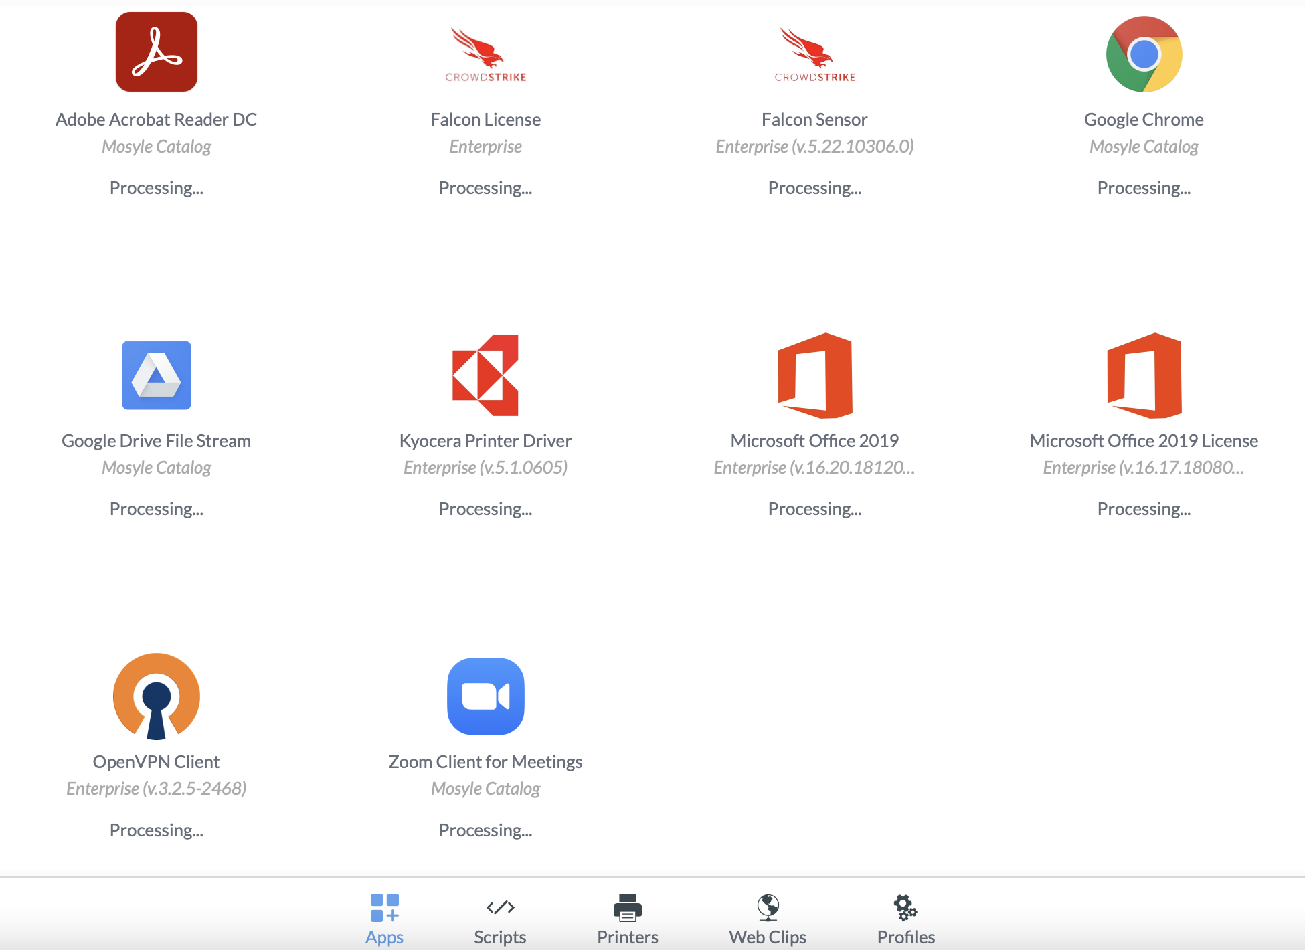Click the Microsoft Office 2019 icon
Image resolution: width=1305 pixels, height=950 pixels.
click(x=815, y=375)
